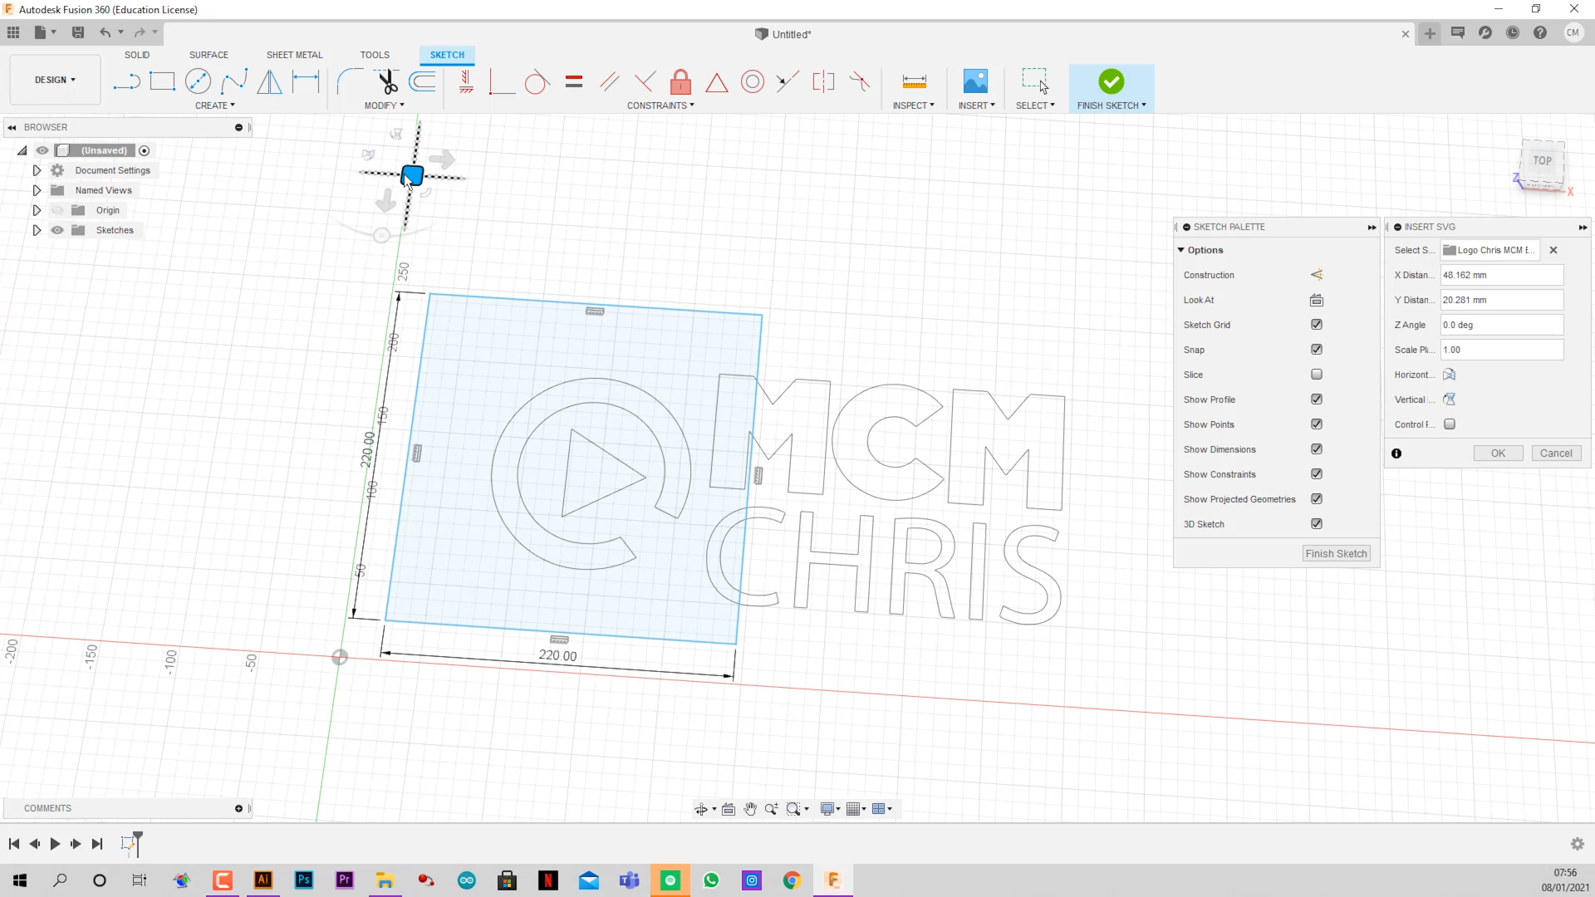This screenshot has height=897, width=1595.
Task: Uncheck the 3D Sketch checkbox
Action: coord(1317,524)
